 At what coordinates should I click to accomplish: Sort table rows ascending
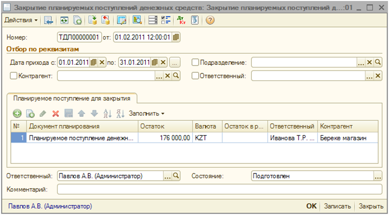[x=107, y=113]
